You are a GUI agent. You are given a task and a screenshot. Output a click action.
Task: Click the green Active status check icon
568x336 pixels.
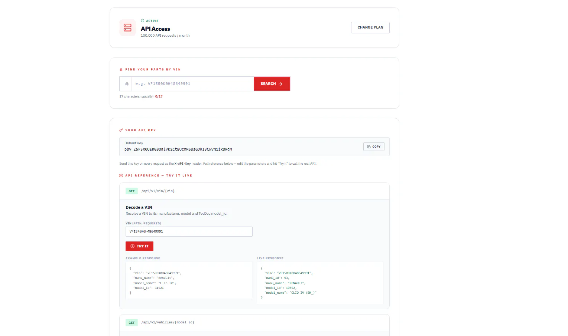click(x=143, y=21)
